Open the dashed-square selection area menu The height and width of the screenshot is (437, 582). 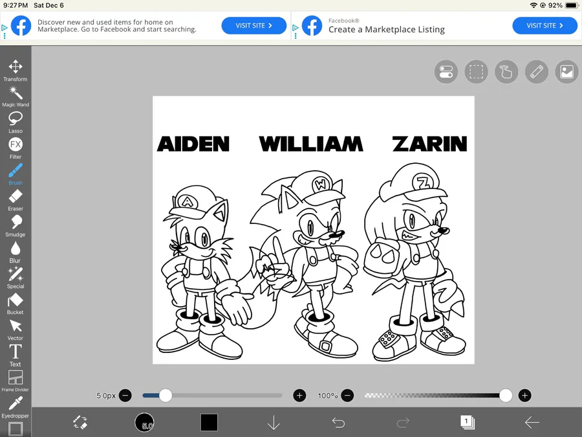point(476,72)
